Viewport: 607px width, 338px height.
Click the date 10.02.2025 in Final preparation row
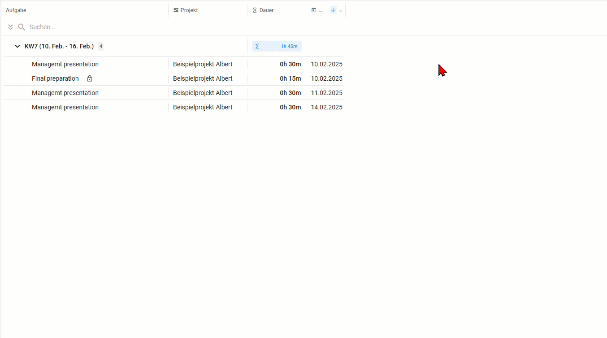tap(327, 78)
